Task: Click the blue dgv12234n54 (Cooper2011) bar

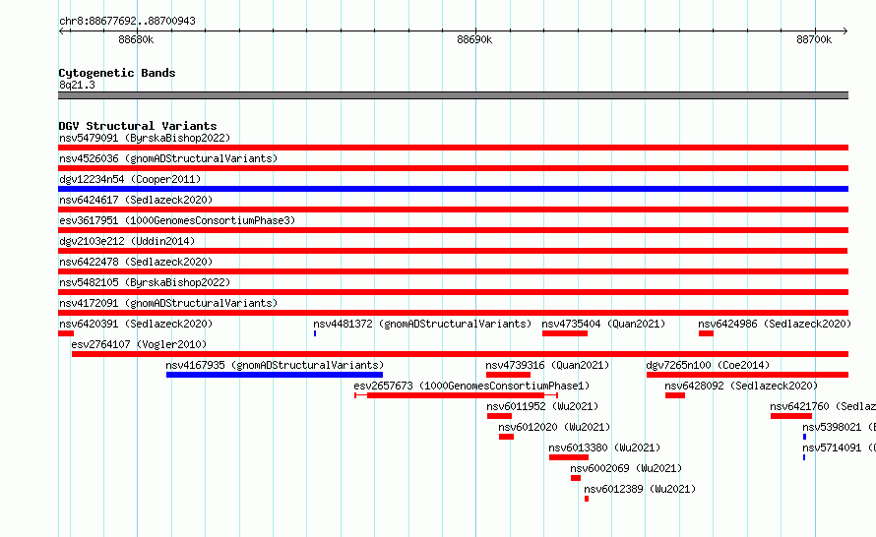Action: (x=453, y=189)
